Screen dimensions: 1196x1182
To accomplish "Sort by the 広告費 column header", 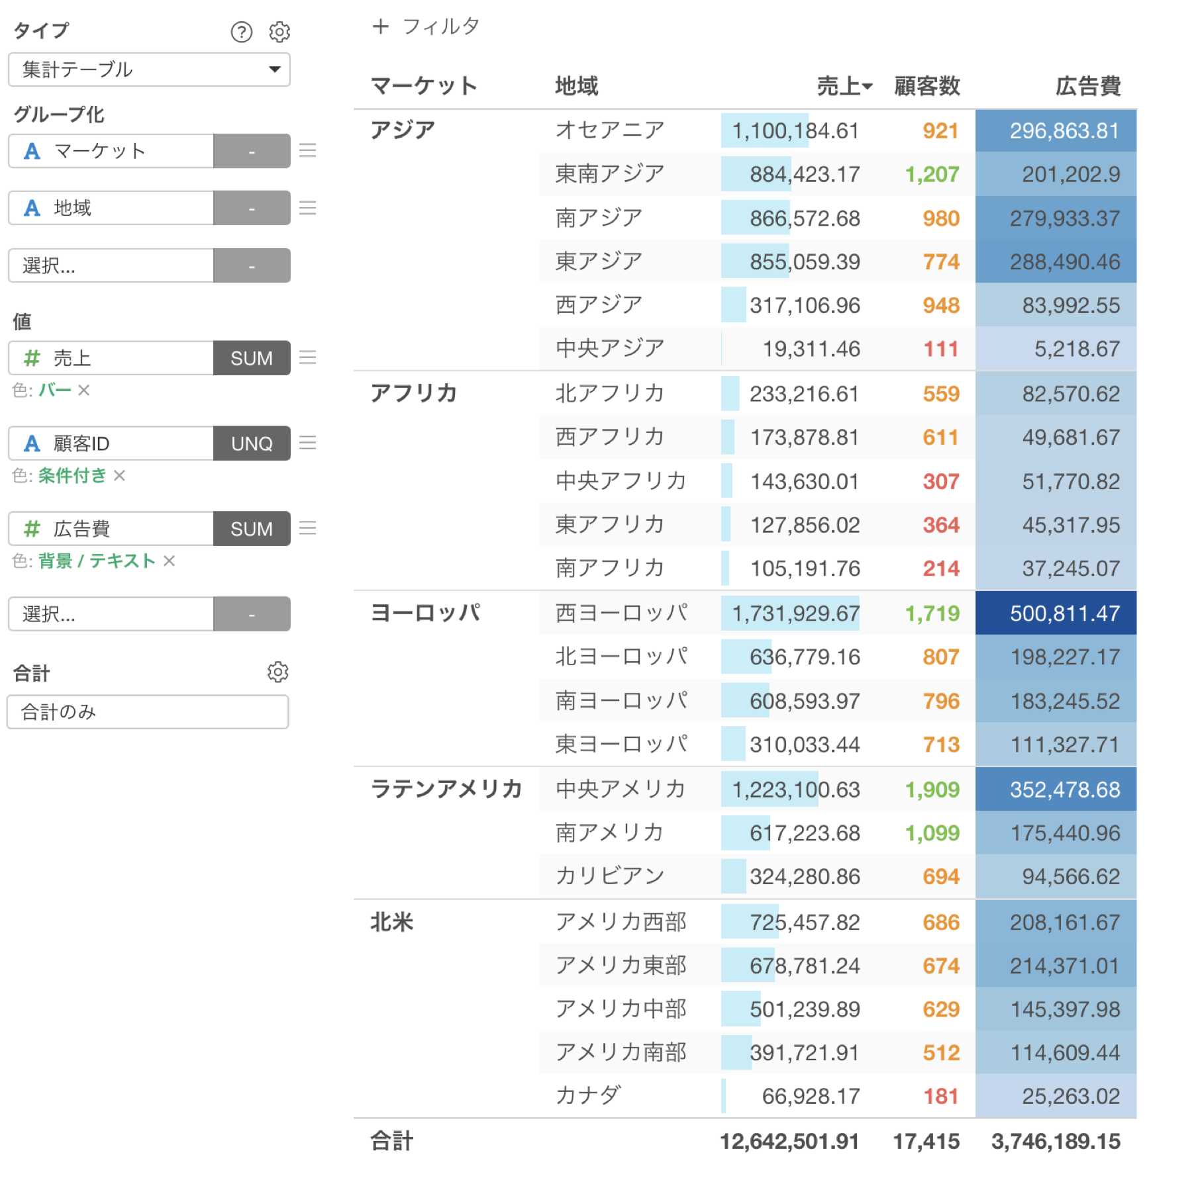I will coord(1088,86).
